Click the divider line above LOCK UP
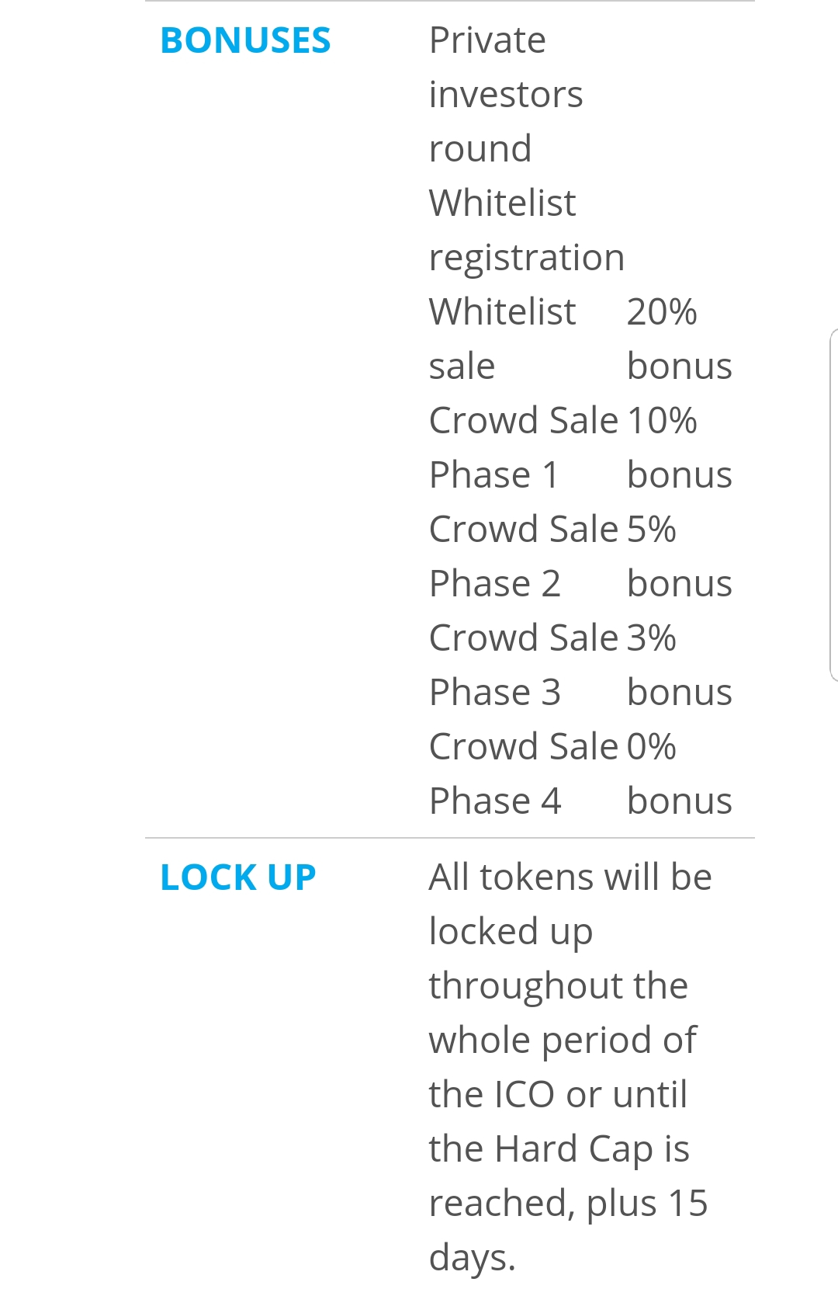 pyautogui.click(x=450, y=838)
